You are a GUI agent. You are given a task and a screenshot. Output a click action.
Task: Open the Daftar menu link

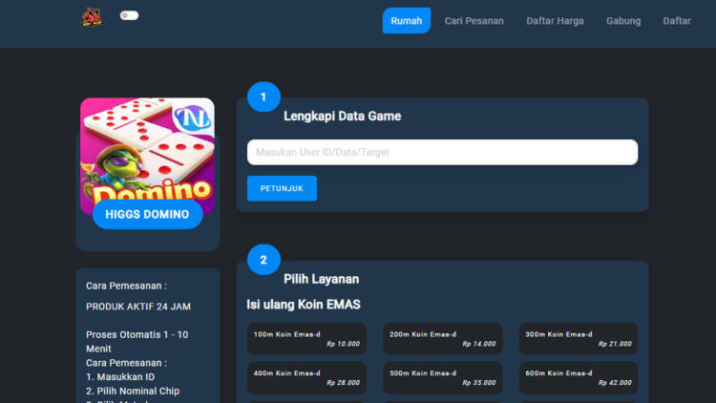click(x=677, y=21)
